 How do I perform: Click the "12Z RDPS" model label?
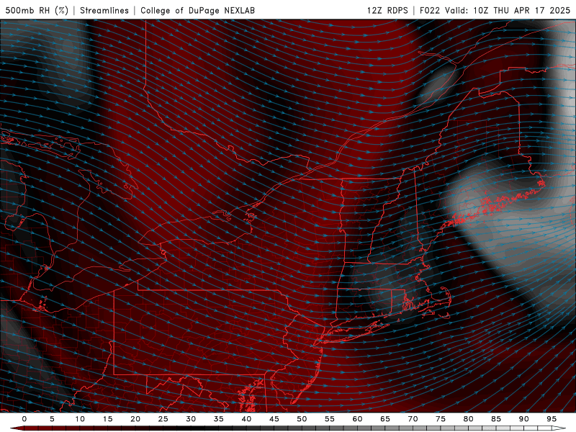(x=387, y=10)
